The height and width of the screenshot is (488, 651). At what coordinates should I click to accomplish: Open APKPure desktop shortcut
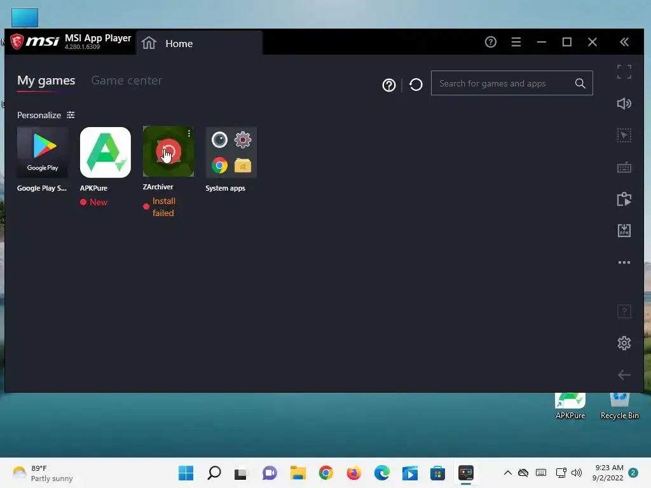coord(570,406)
